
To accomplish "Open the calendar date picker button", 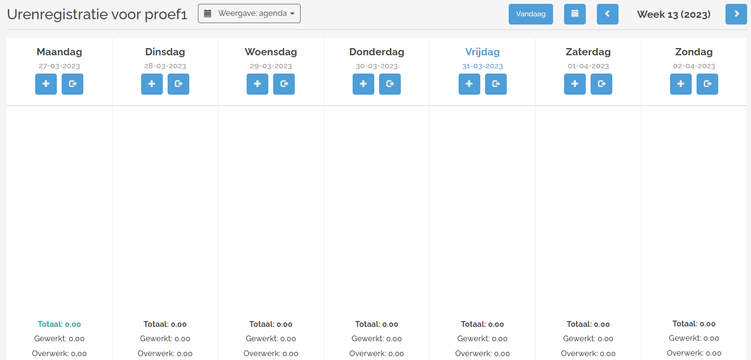I will [x=575, y=14].
